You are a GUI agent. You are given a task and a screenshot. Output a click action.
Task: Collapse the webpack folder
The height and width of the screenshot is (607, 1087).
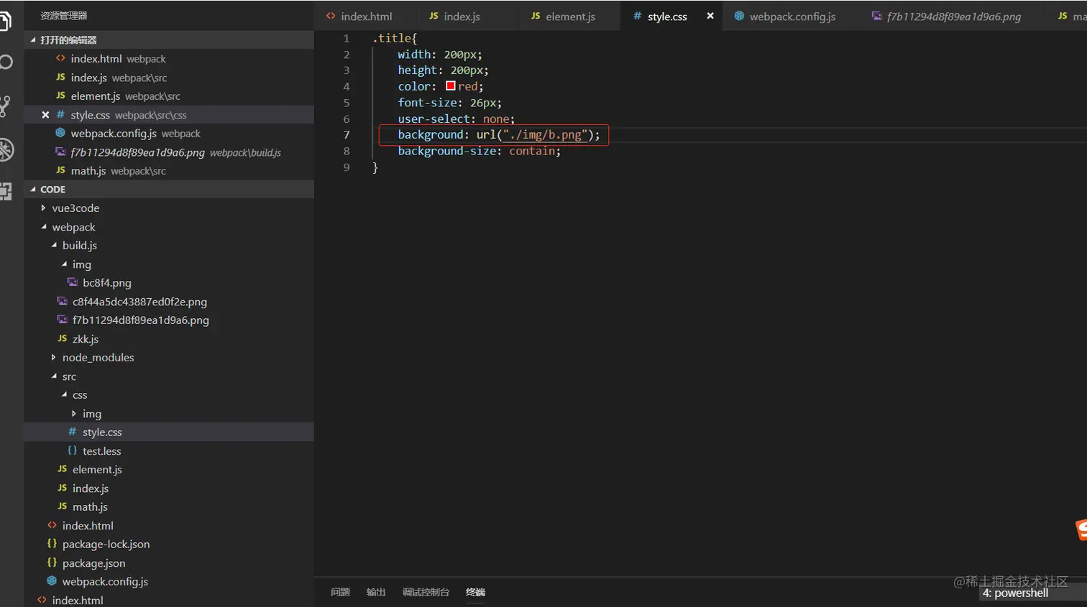point(73,227)
